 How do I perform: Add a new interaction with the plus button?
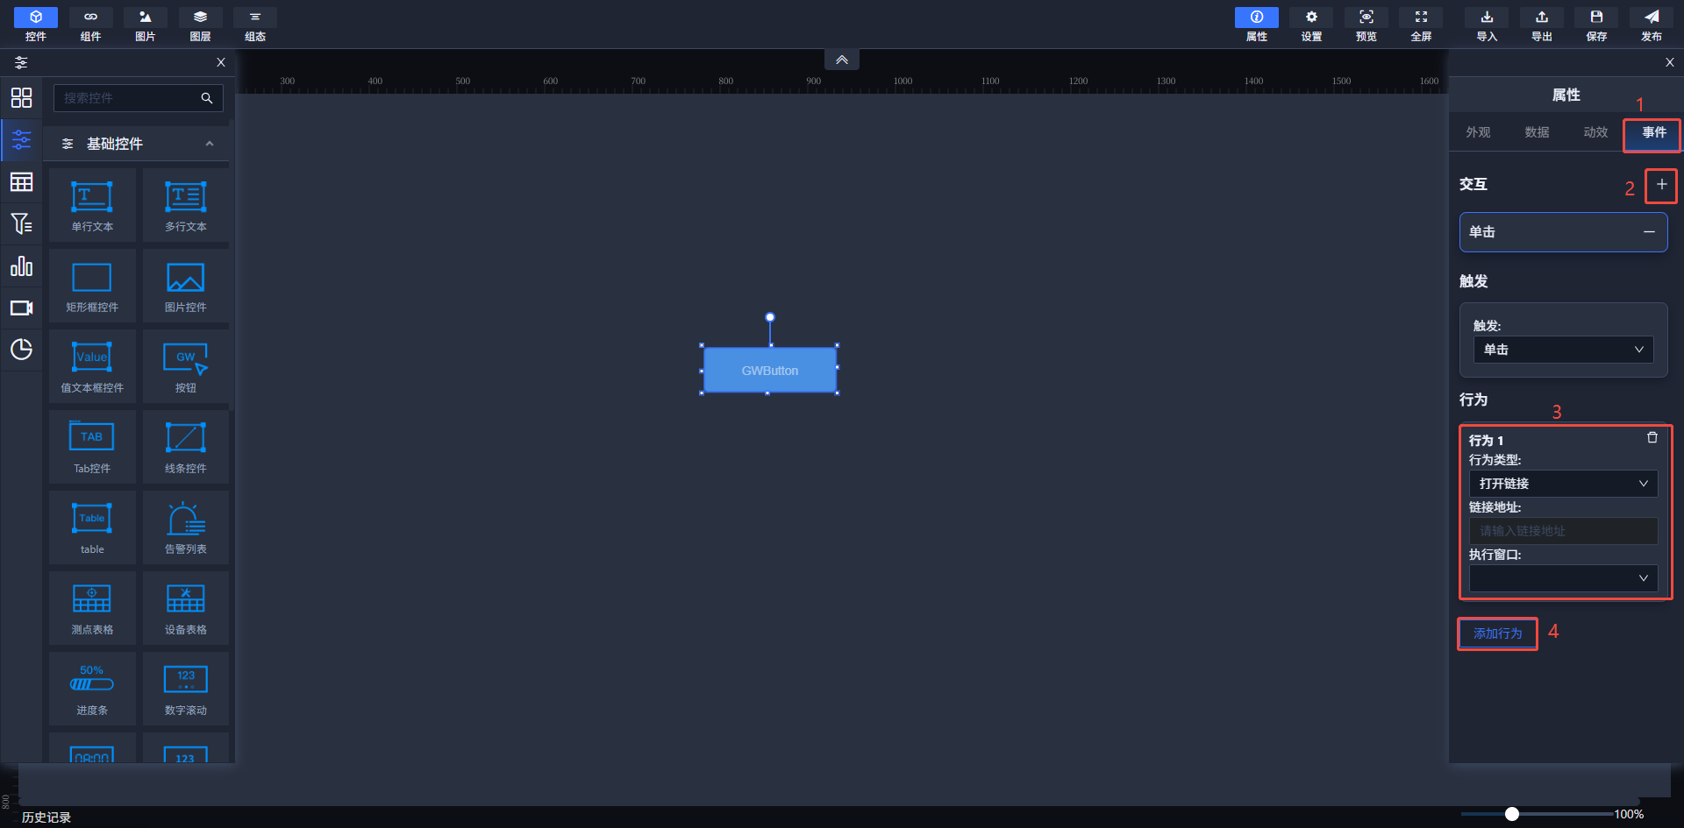[1661, 185]
